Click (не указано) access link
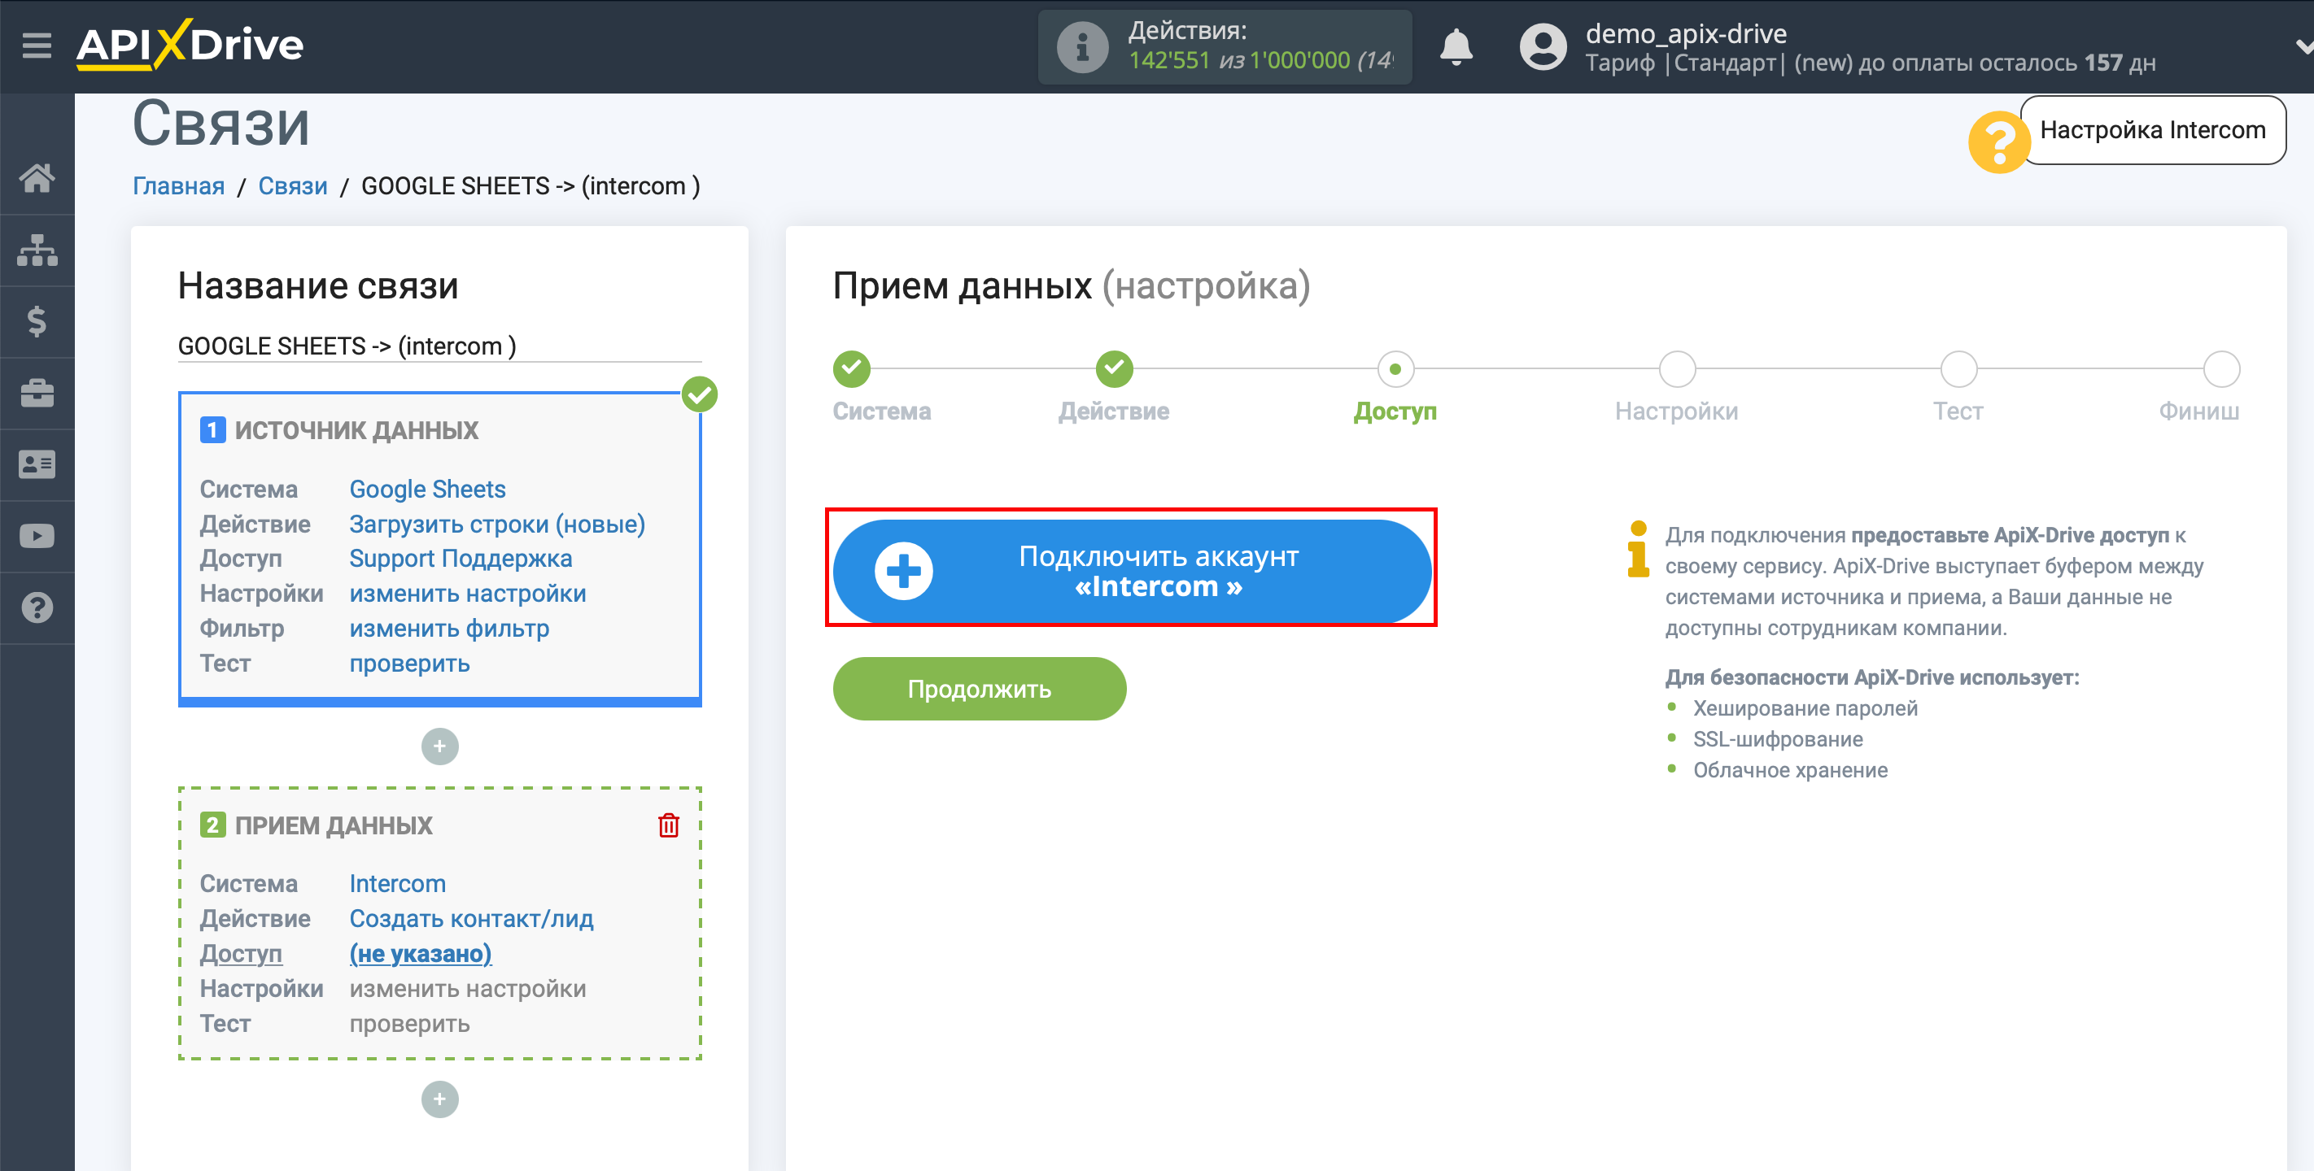This screenshot has width=2314, height=1171. pos(421,954)
